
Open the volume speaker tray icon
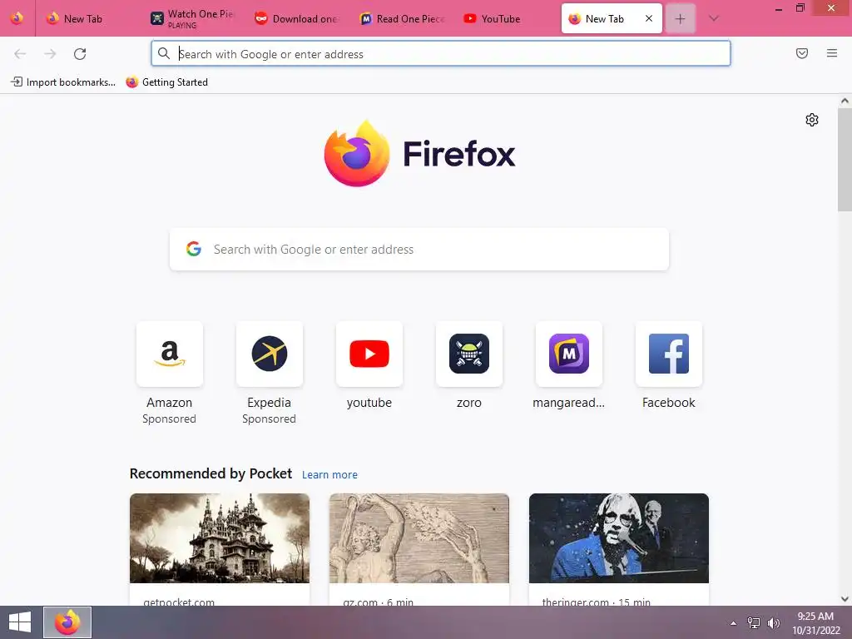[x=773, y=622]
